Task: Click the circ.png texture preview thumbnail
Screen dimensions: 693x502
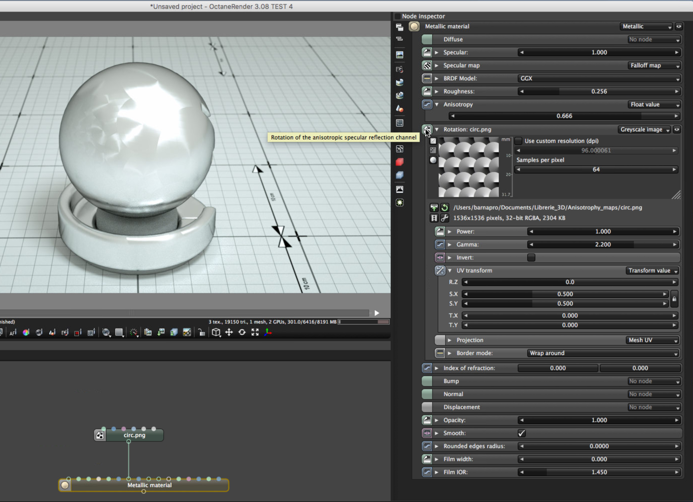Action: point(468,167)
